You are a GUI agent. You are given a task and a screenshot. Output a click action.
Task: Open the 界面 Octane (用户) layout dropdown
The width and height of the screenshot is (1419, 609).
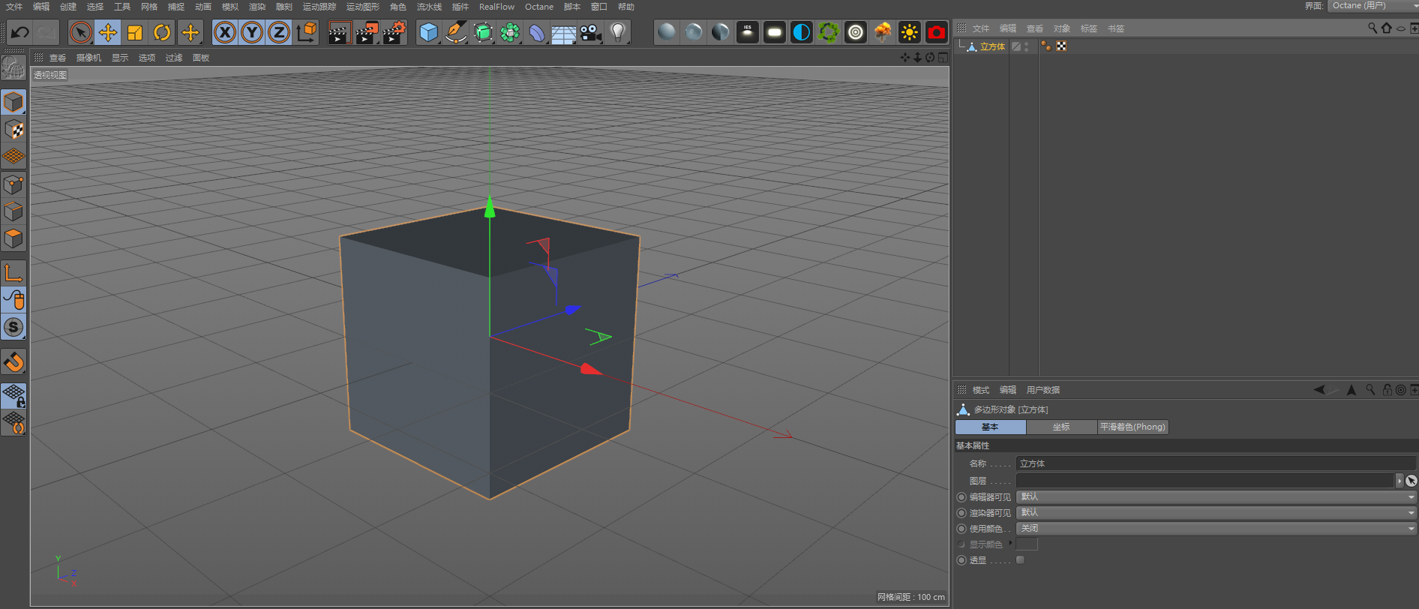(x=1373, y=6)
